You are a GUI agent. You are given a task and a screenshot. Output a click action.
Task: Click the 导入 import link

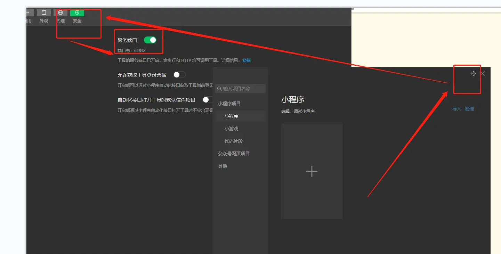pos(456,108)
